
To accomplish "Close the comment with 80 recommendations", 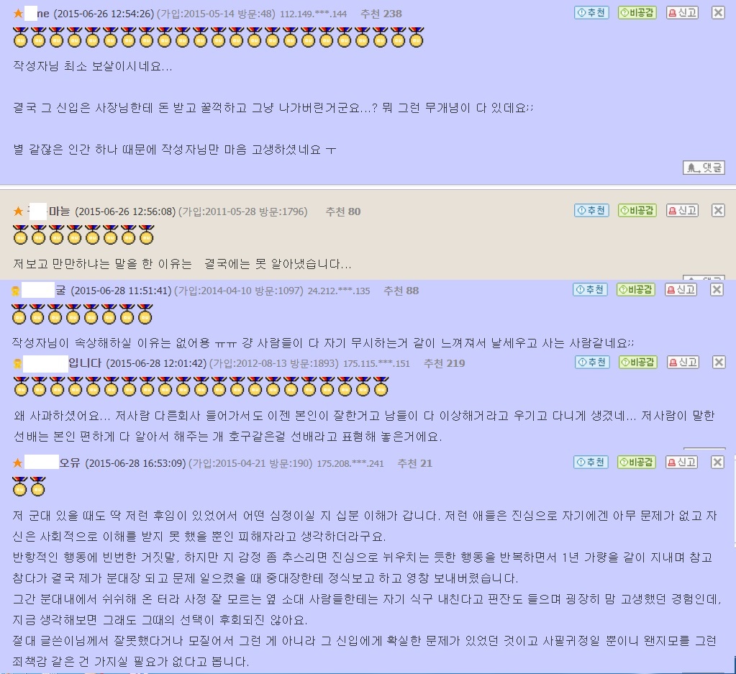I will tap(718, 210).
